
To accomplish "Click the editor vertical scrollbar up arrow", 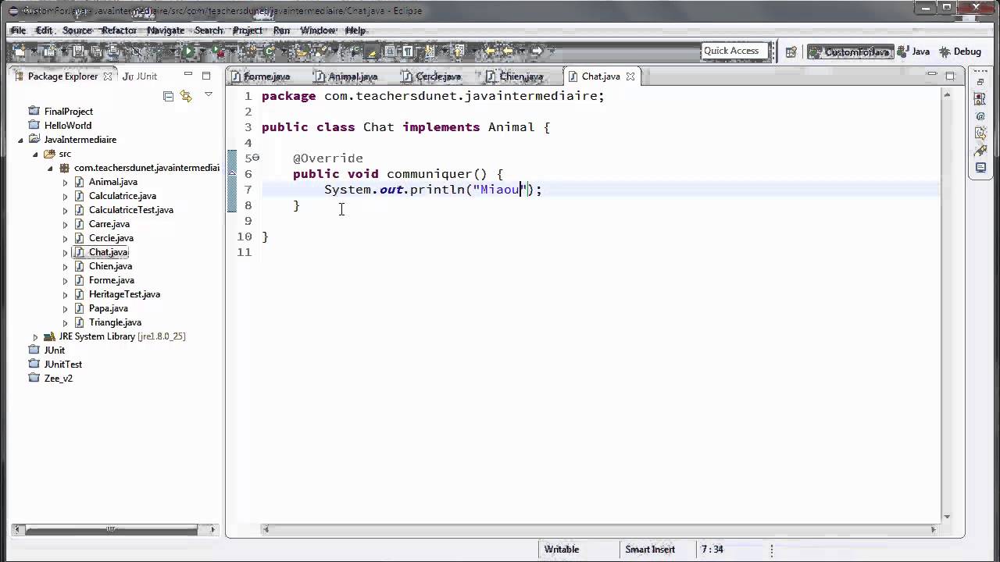I will pos(947,94).
